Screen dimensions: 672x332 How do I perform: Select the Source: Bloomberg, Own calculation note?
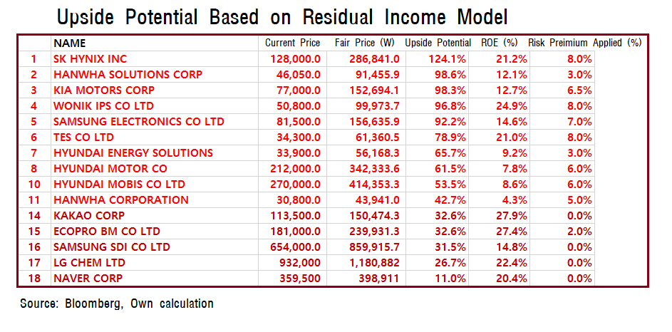[117, 304]
